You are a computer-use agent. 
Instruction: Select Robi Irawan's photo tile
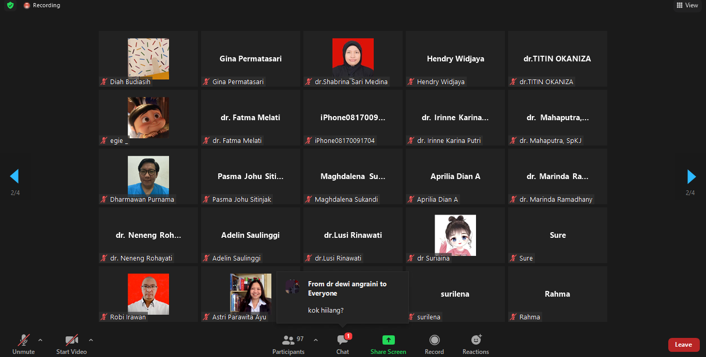click(148, 294)
